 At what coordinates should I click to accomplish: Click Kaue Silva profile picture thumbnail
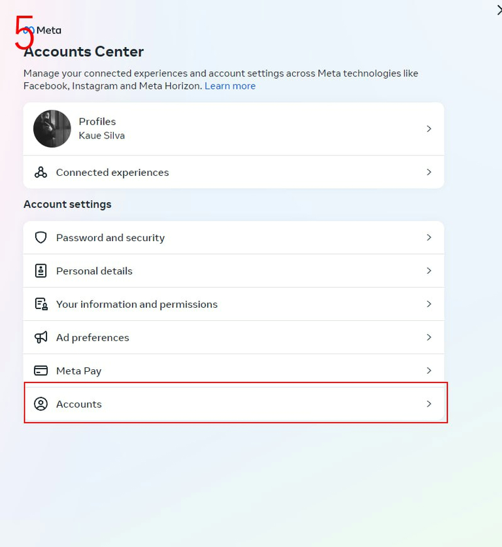pos(52,129)
